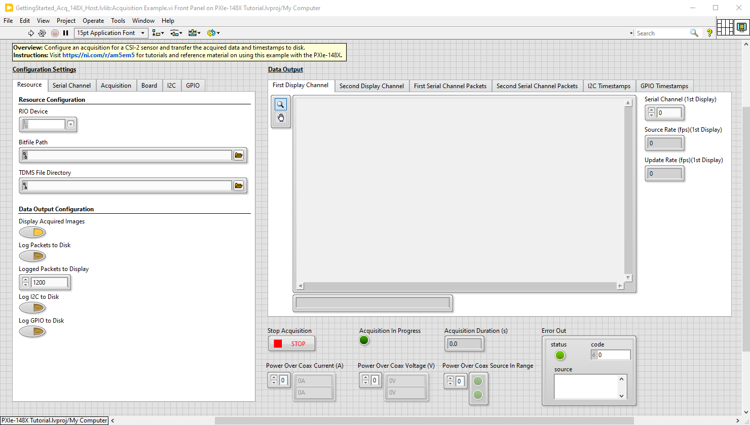Click Power Over Coax Voltage index stepper
The height and width of the screenshot is (425, 750).
365,380
